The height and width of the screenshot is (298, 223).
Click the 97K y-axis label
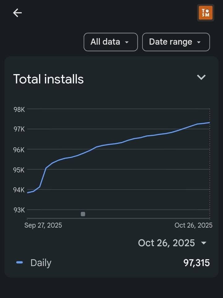[x=19, y=129]
